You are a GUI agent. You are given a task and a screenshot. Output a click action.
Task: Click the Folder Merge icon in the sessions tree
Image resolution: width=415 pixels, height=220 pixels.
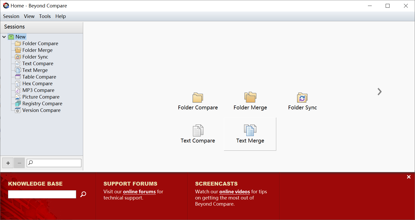[x=18, y=50]
